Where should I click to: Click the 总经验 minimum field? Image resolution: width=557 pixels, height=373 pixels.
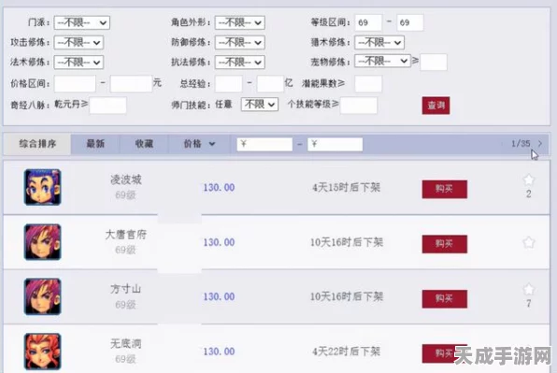228,84
